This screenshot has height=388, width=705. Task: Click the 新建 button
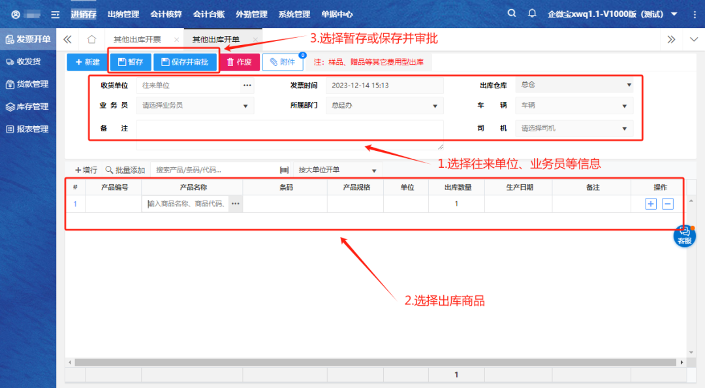pyautogui.click(x=87, y=62)
